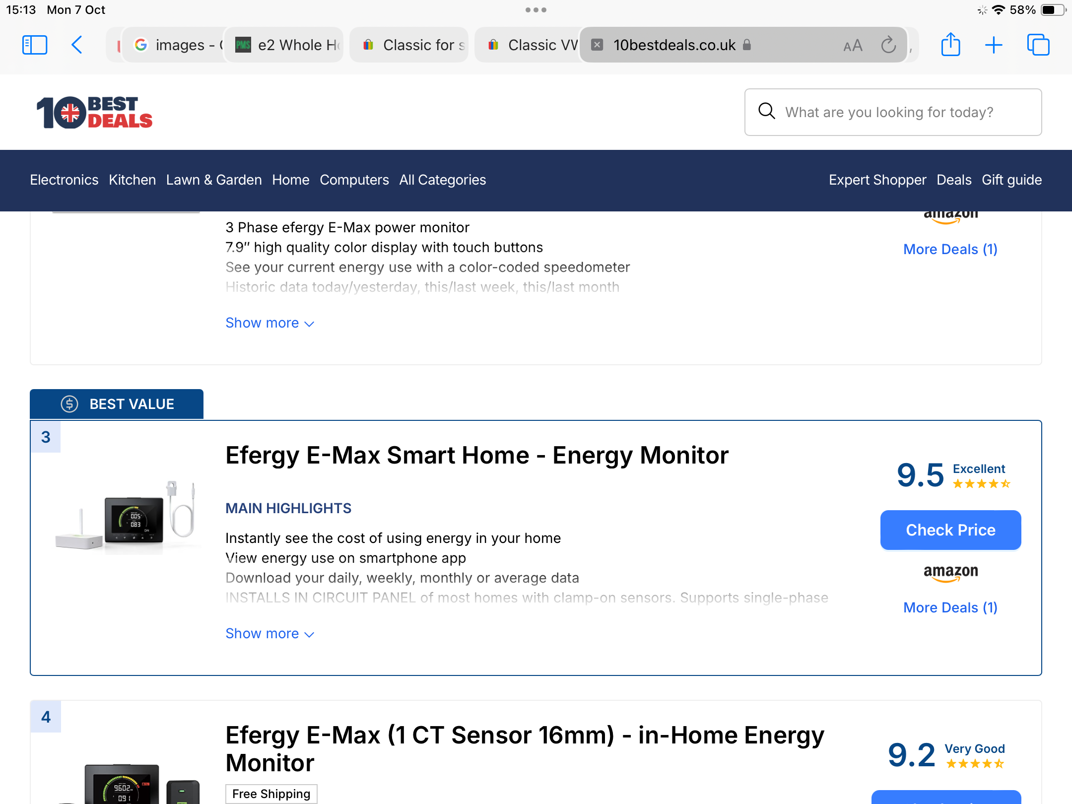Open the AA reader text options

(x=853, y=46)
